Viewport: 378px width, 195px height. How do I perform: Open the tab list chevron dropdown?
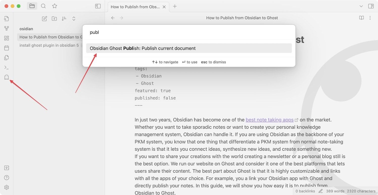pos(361,6)
